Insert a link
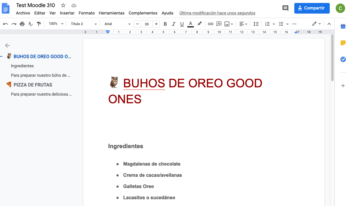 [210, 24]
